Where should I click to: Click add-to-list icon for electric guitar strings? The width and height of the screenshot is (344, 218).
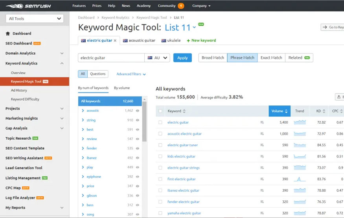[262, 168]
